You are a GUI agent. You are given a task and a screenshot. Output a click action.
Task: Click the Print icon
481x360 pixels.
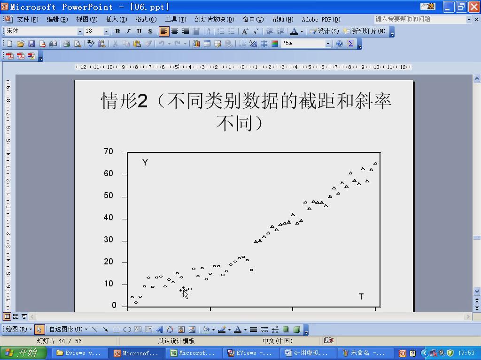pos(67,44)
